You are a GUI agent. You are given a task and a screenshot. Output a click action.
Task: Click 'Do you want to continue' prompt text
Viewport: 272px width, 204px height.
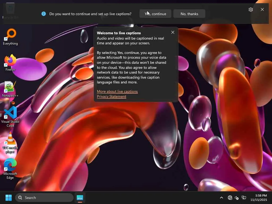[x=90, y=14]
